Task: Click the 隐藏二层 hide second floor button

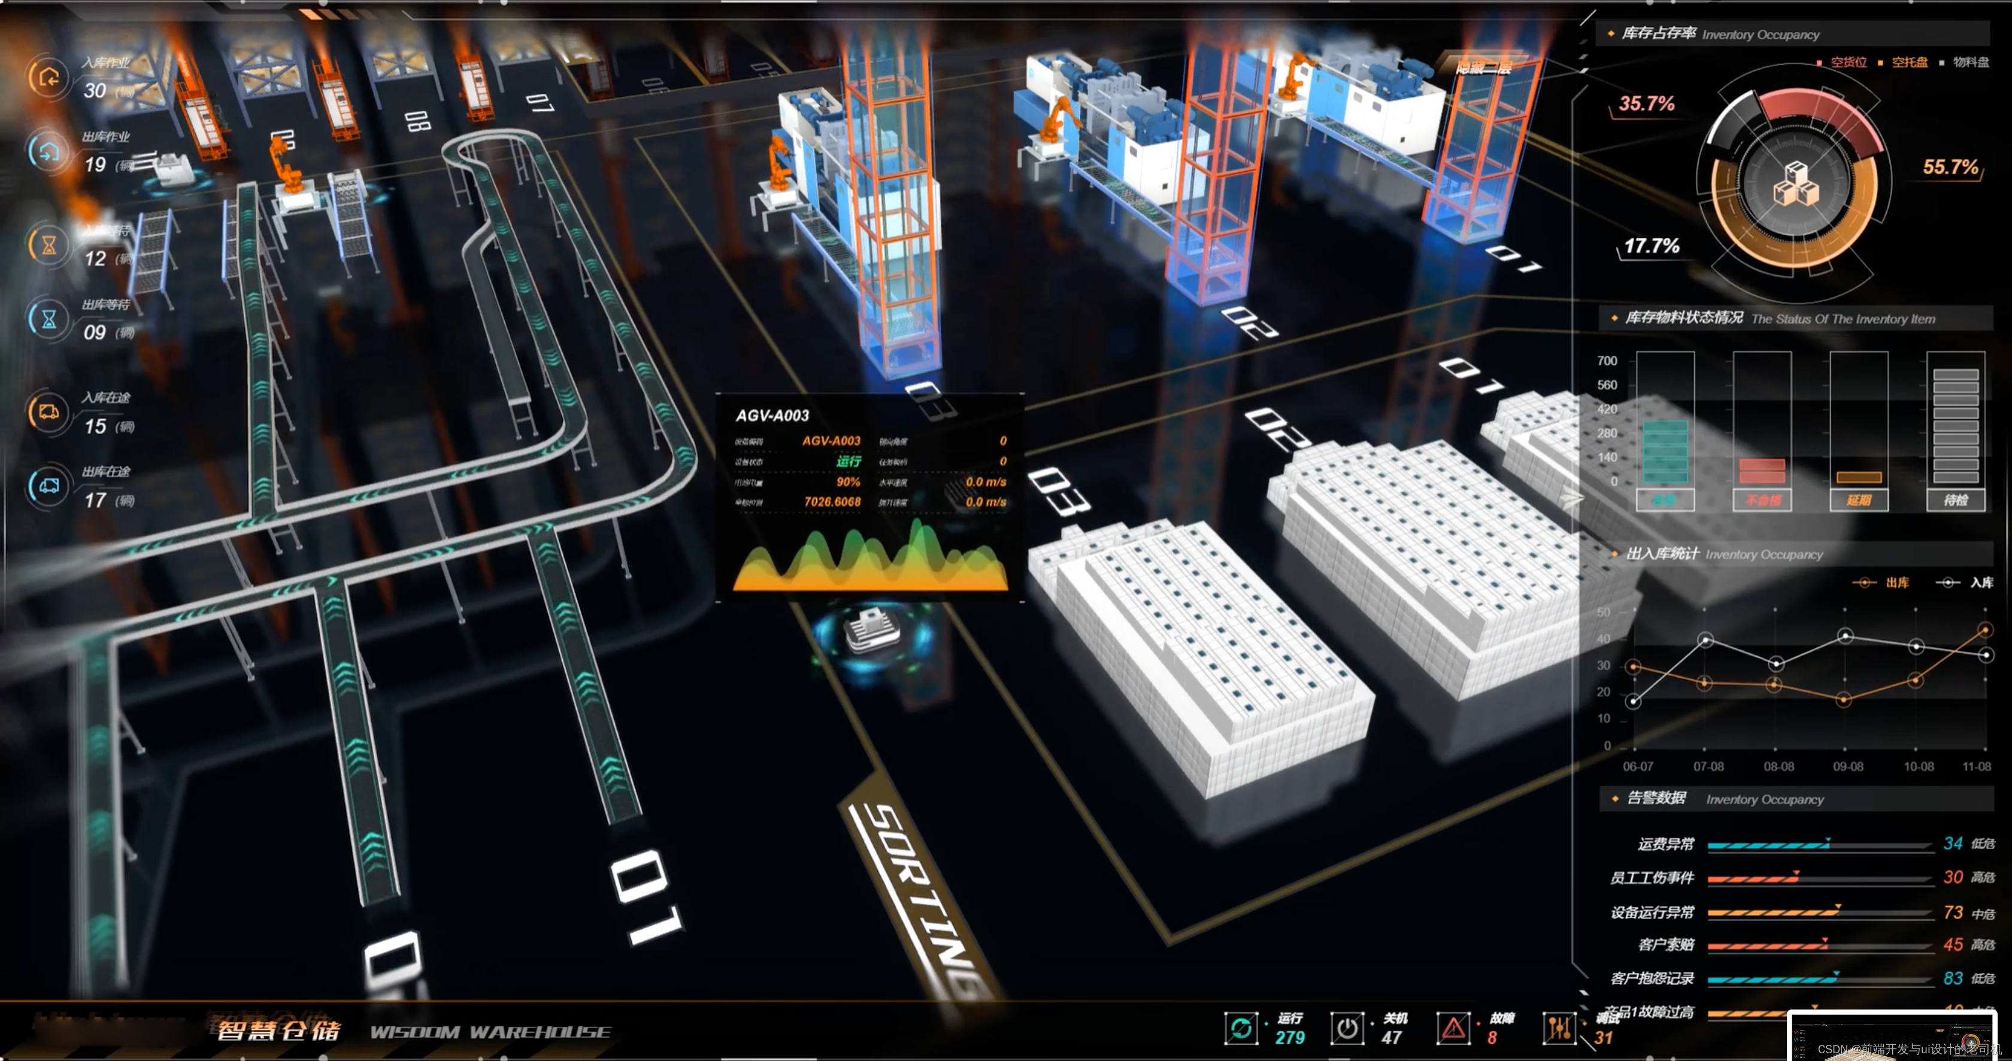Action: tap(1483, 68)
